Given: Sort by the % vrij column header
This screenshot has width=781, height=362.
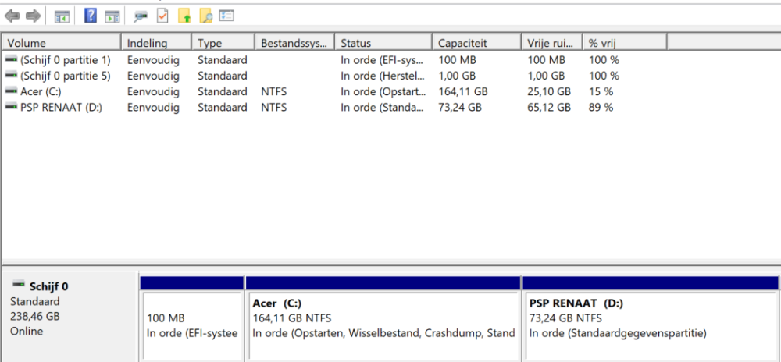Looking at the screenshot, I should coord(625,43).
